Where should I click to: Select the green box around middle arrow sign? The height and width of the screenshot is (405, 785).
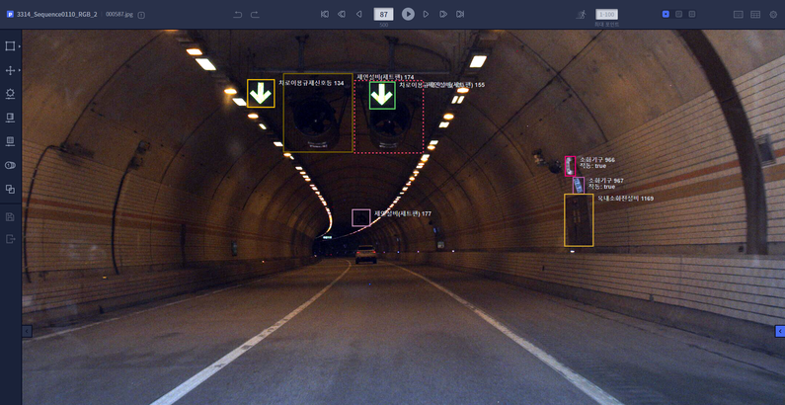(x=382, y=95)
